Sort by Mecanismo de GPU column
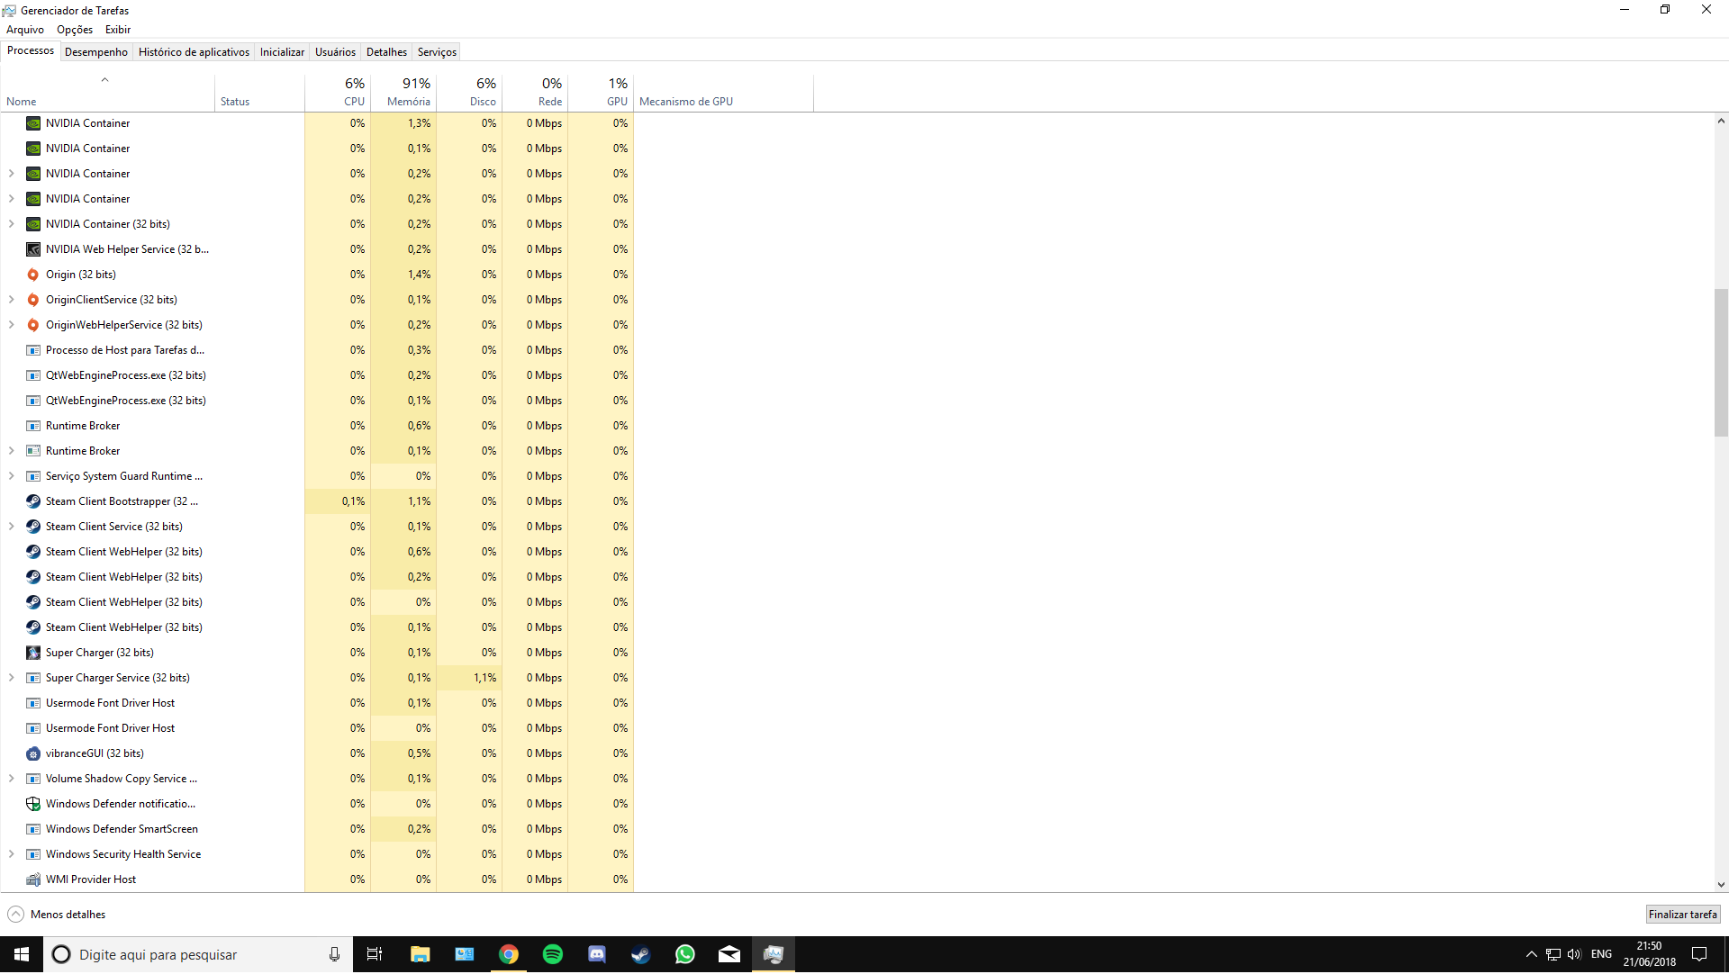The image size is (1729, 974). [723, 93]
